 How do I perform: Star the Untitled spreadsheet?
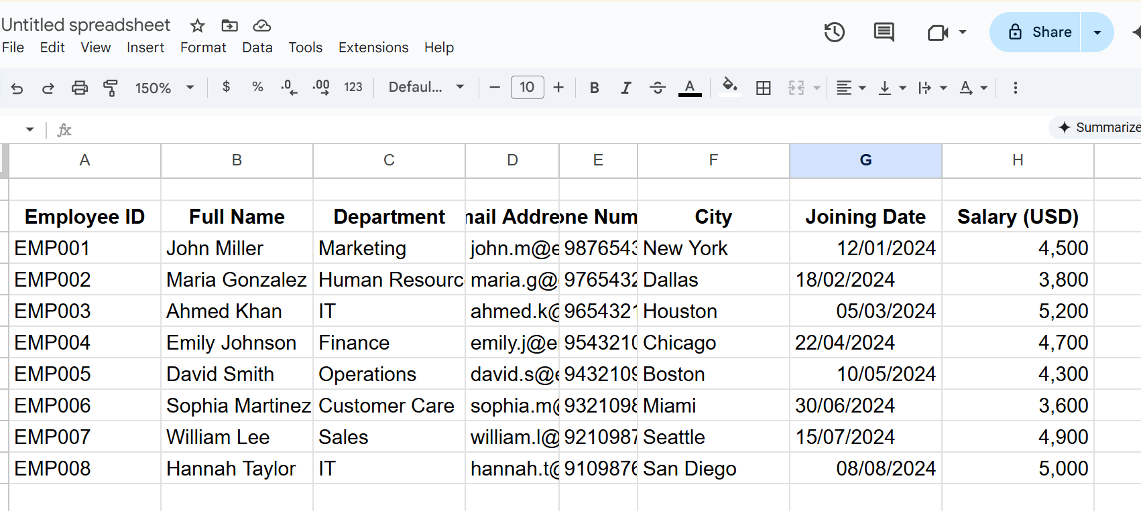[x=197, y=25]
